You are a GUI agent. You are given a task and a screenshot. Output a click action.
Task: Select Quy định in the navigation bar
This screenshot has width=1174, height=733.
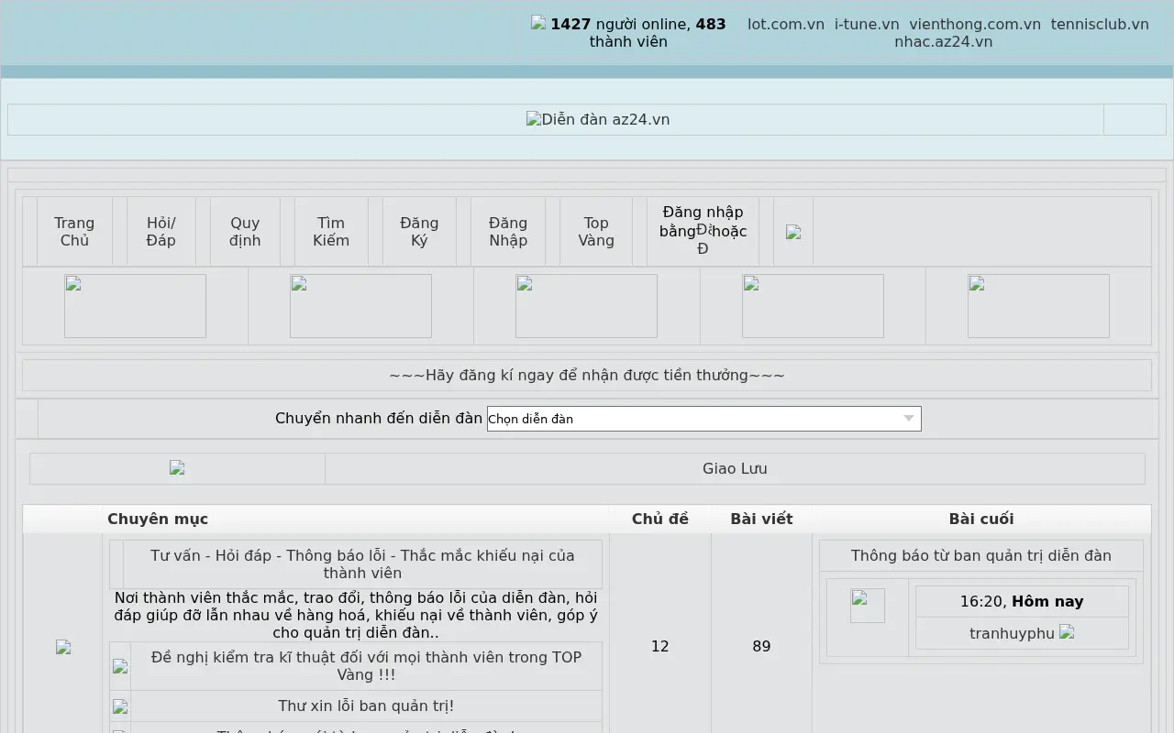tap(245, 232)
